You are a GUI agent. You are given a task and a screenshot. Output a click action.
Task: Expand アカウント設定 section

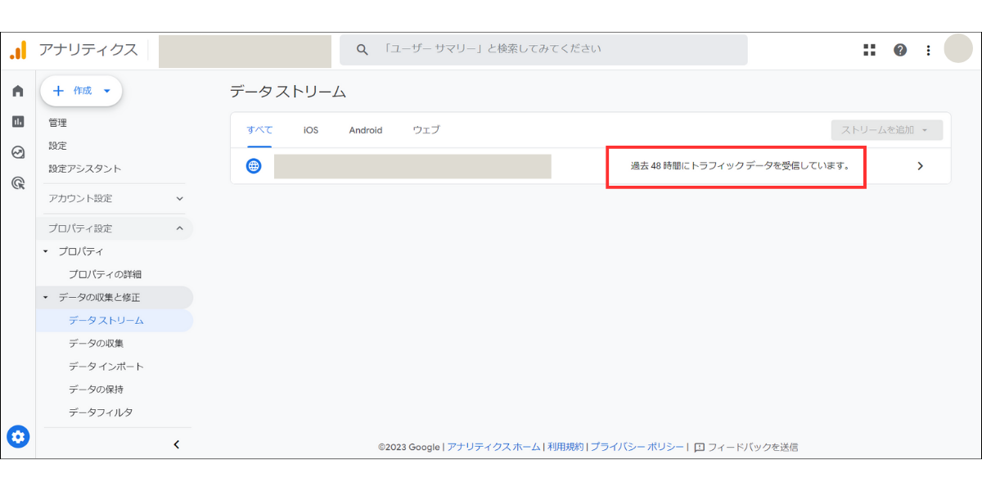(x=116, y=199)
